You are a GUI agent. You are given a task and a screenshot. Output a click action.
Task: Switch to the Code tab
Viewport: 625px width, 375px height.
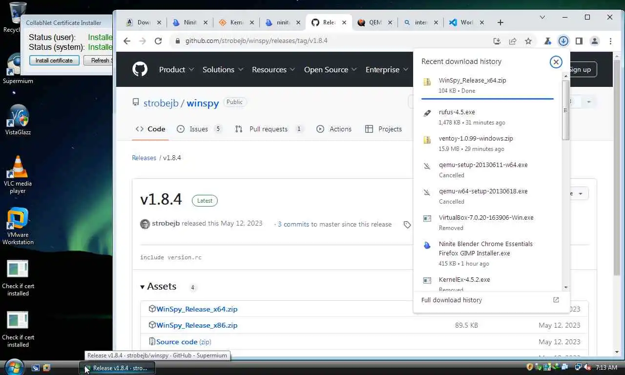pyautogui.click(x=150, y=129)
